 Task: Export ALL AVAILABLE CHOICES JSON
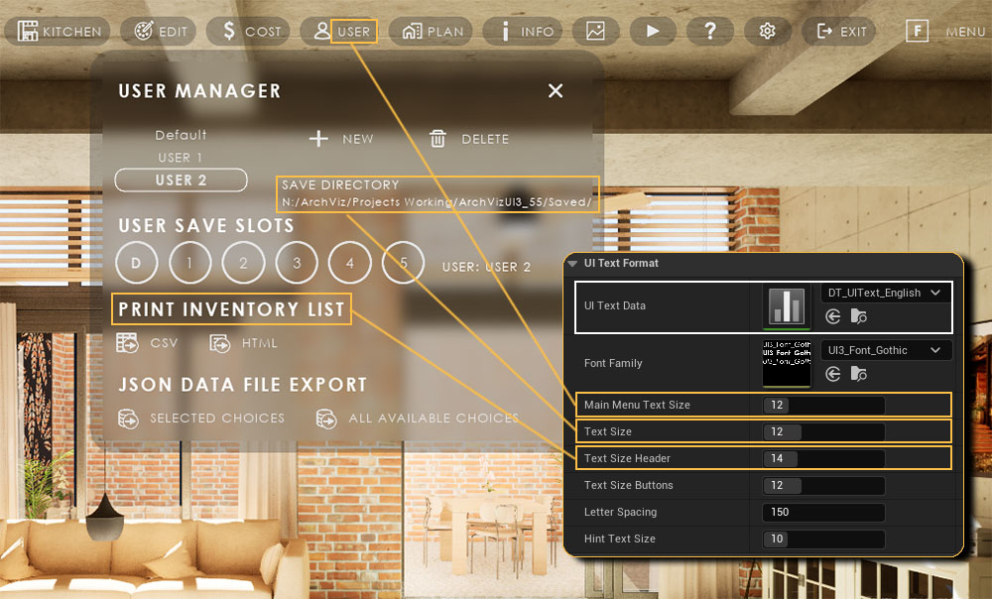click(x=417, y=419)
